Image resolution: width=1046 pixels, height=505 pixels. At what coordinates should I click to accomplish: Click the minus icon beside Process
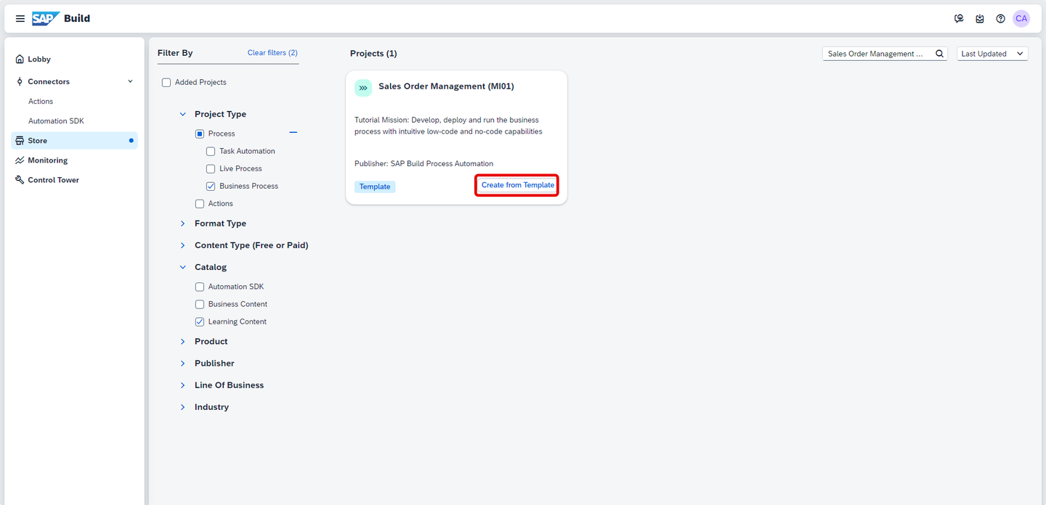(293, 133)
